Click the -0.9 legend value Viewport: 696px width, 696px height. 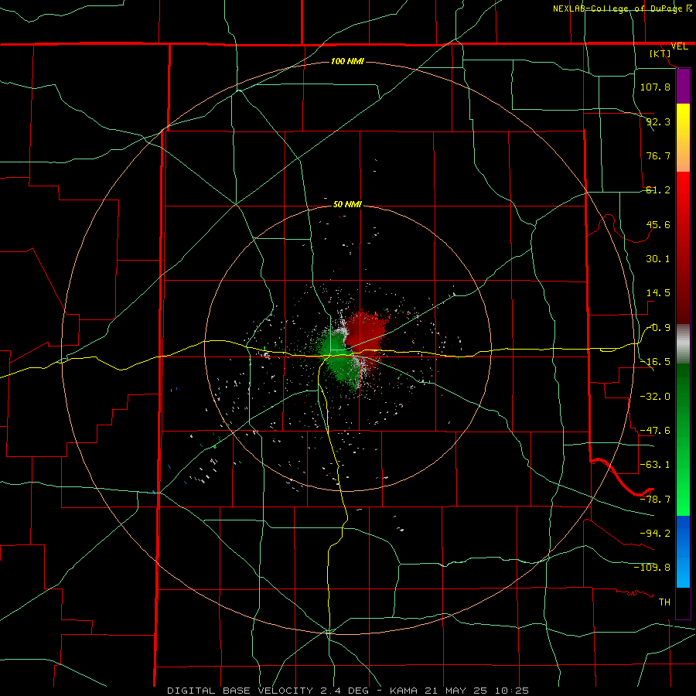point(658,328)
